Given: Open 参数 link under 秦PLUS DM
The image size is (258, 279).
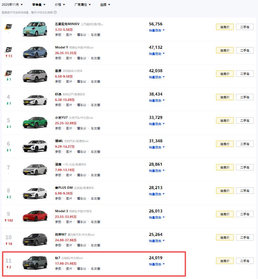Looking at the screenshot, I should [58, 198].
